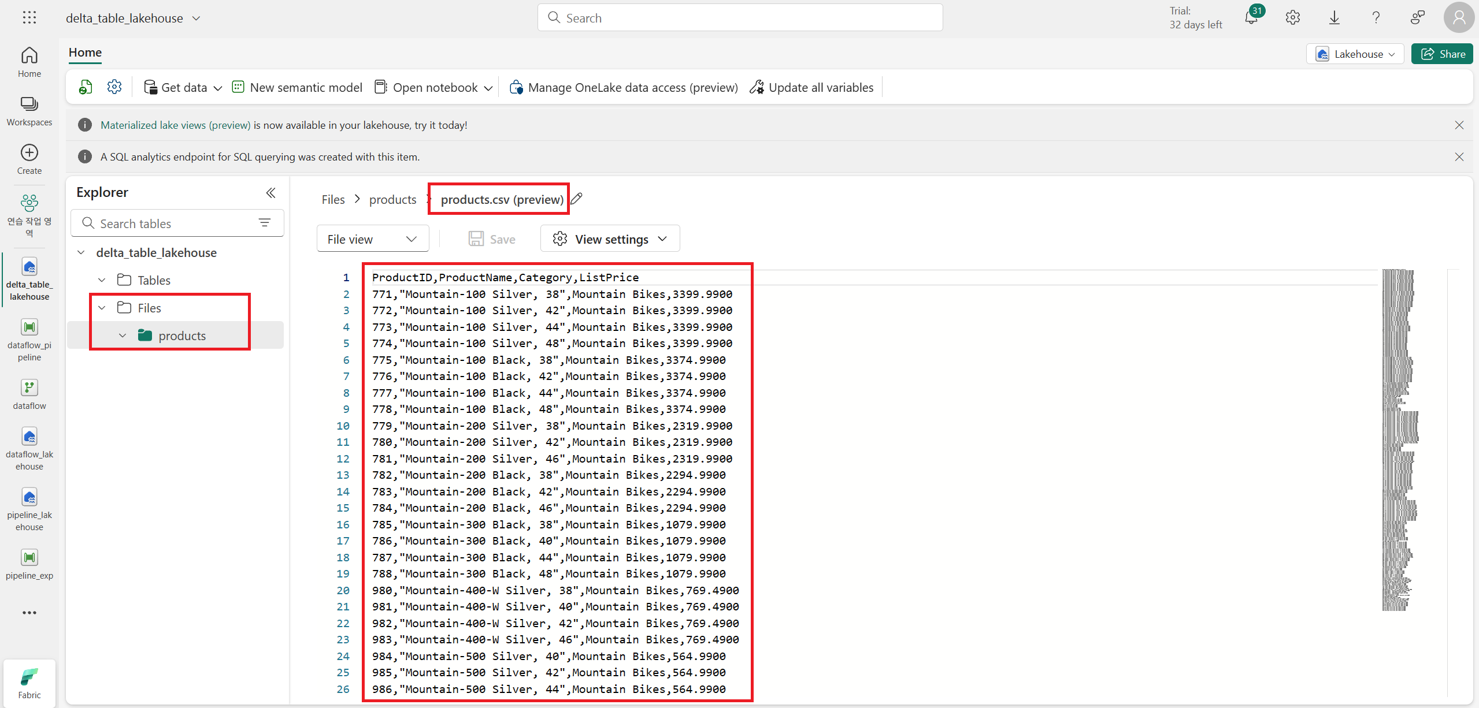This screenshot has width=1479, height=708.
Task: Collapse the Explorer pane with double-chevron
Action: [270, 193]
